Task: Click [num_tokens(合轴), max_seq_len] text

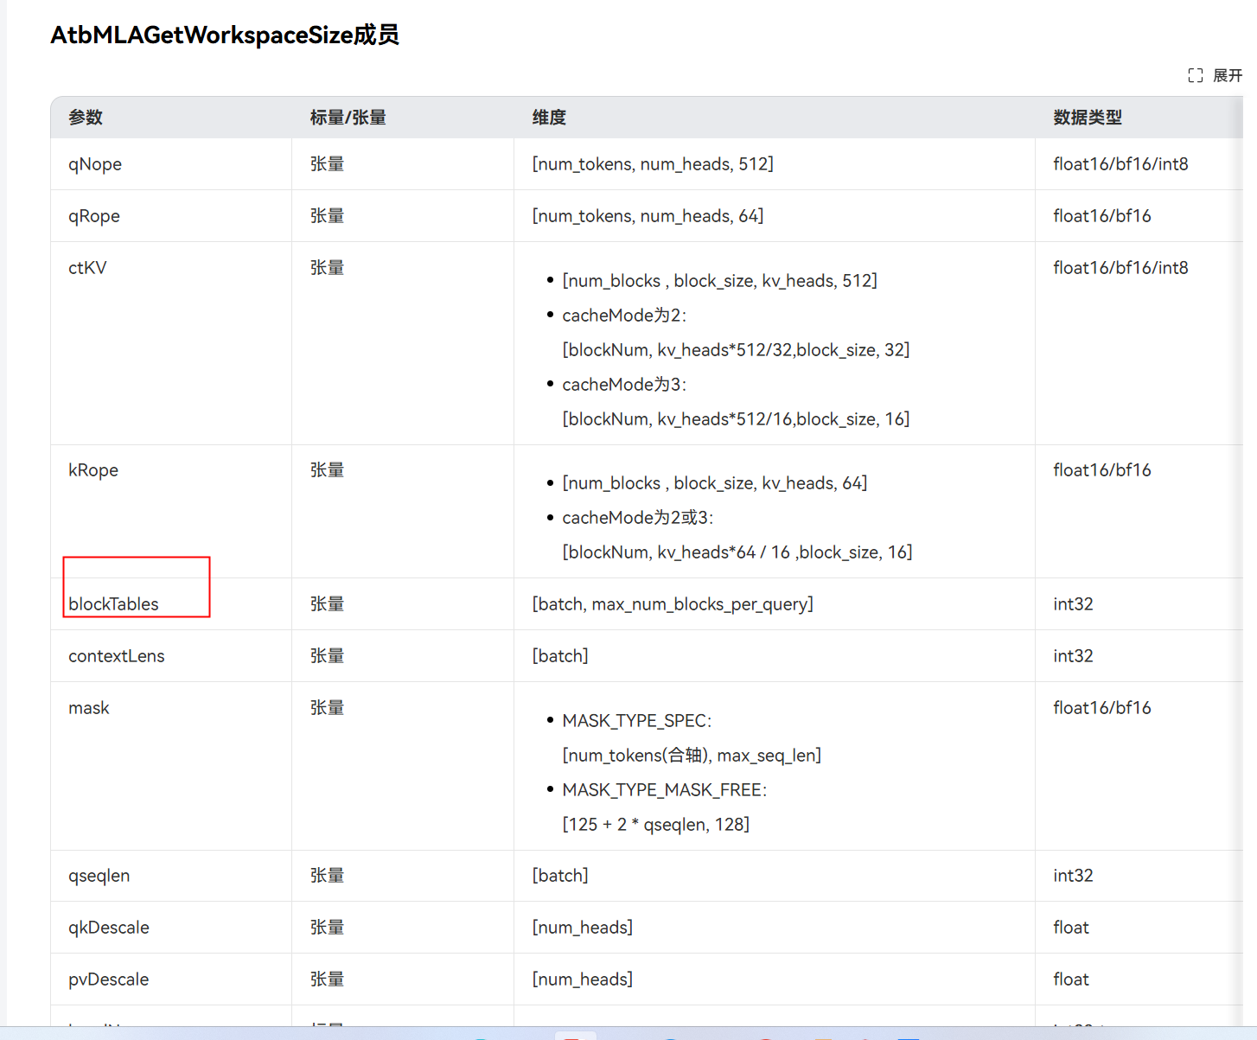Action: click(692, 756)
